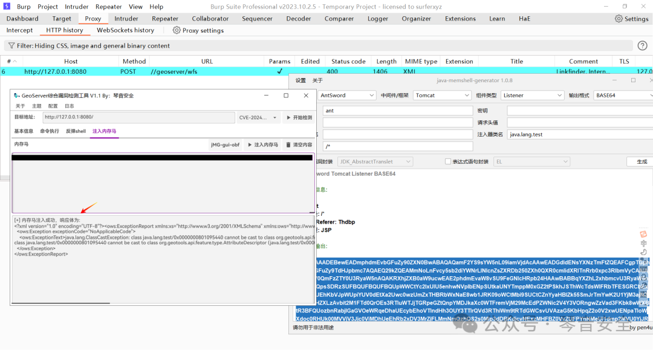Click the 注入内存马 inject button
This screenshot has height=350, width=653.
coord(263,145)
